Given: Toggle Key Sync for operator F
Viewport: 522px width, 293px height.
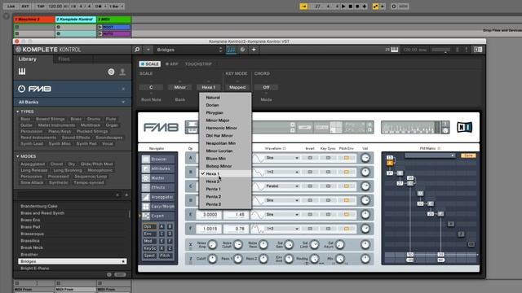Looking at the screenshot, I should pos(328,229).
